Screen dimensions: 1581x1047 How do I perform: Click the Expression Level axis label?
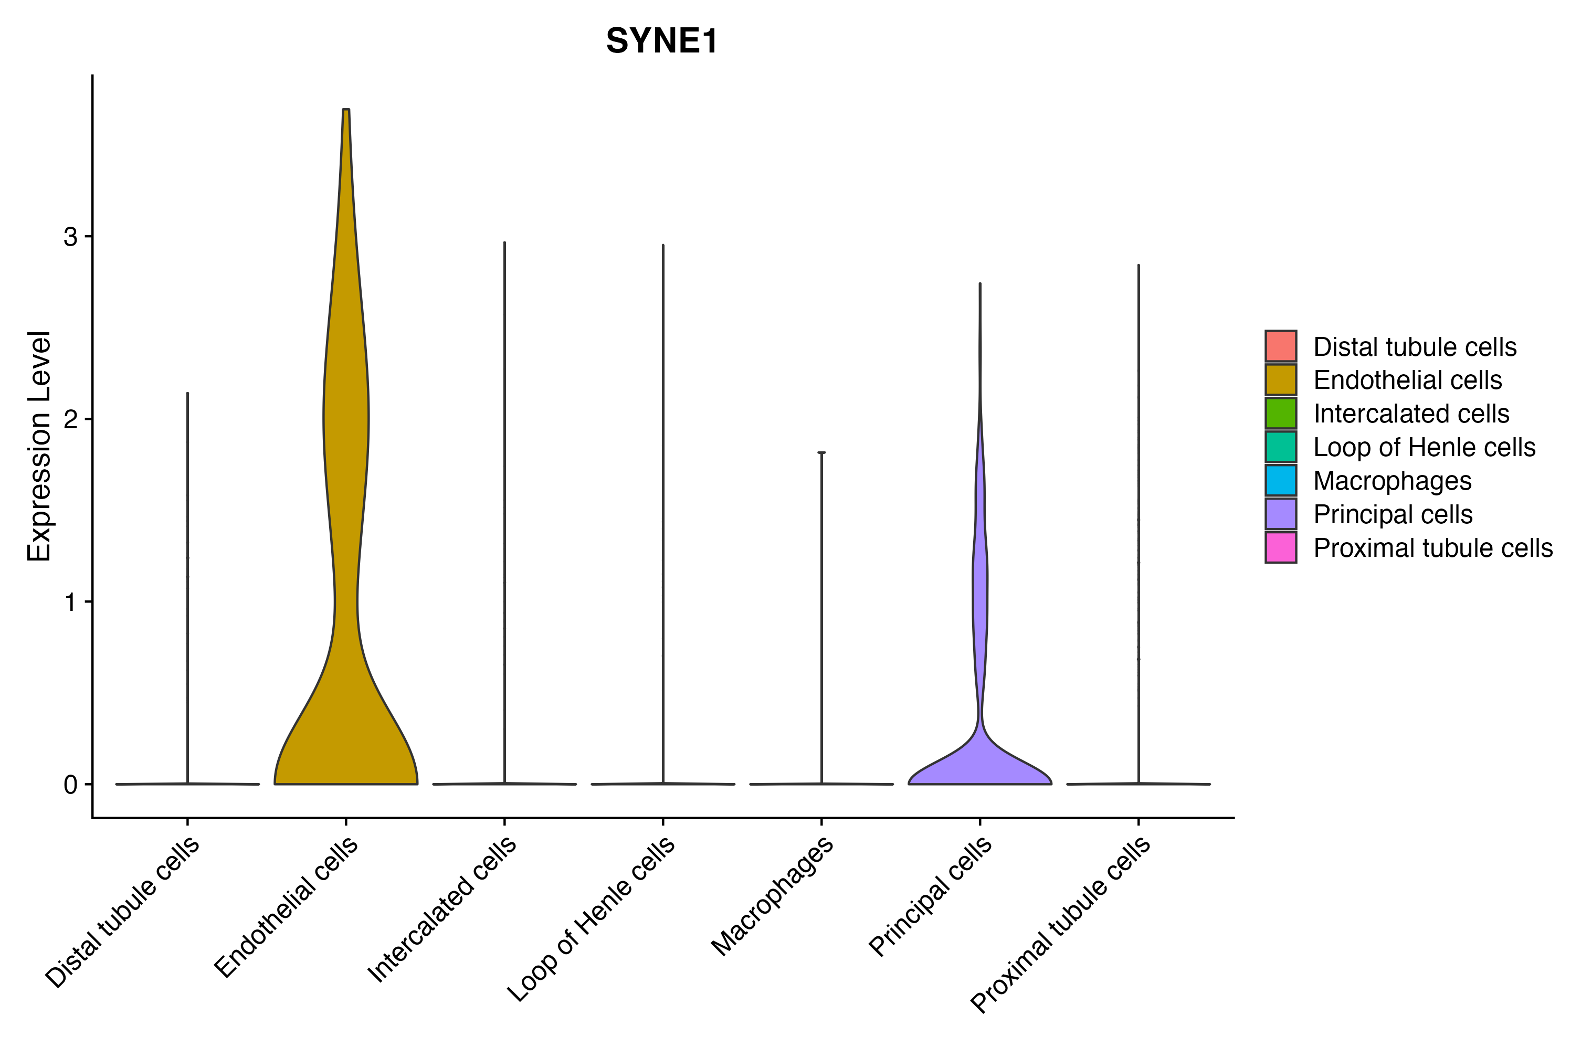(39, 446)
